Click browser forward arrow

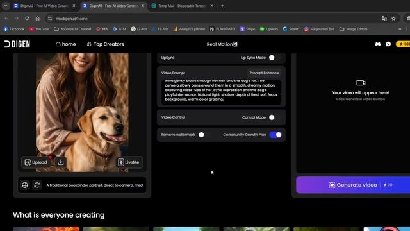[x=17, y=19]
